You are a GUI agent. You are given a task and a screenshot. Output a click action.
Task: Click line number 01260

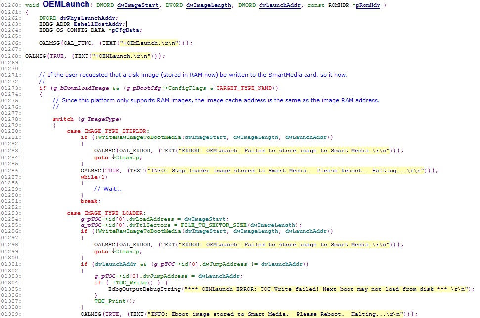point(11,5)
